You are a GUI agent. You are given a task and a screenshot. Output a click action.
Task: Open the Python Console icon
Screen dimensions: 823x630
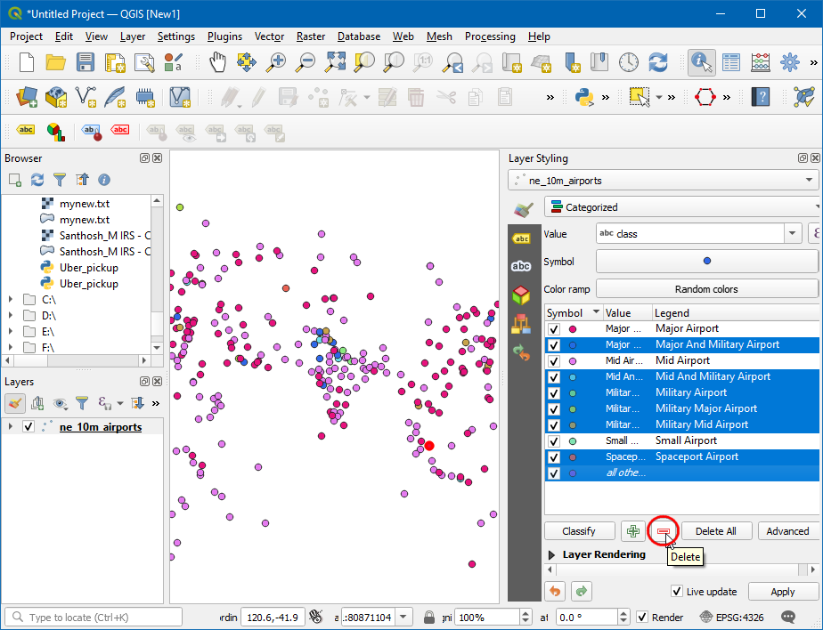[584, 96]
